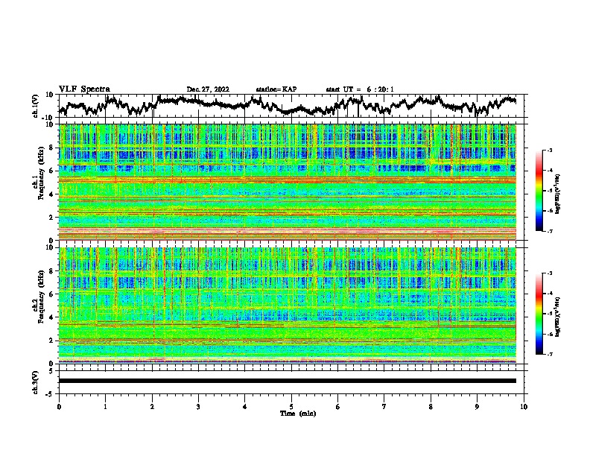
Task: Click the "station=KAP" header label
Action: coord(276,89)
